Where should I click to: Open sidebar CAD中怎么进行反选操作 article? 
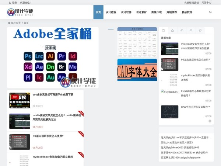point(196,107)
